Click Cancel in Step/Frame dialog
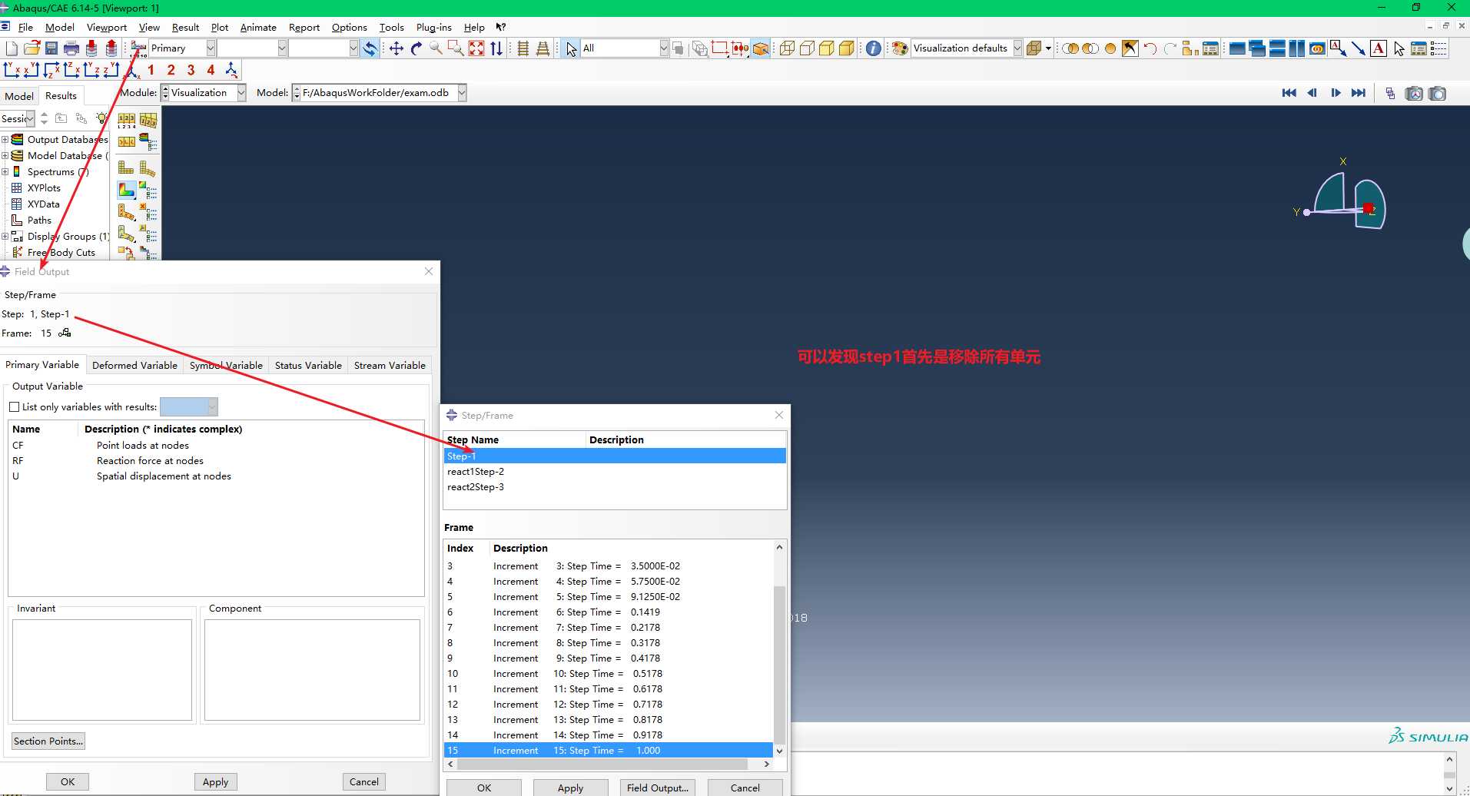This screenshot has width=1470, height=796. 745,788
